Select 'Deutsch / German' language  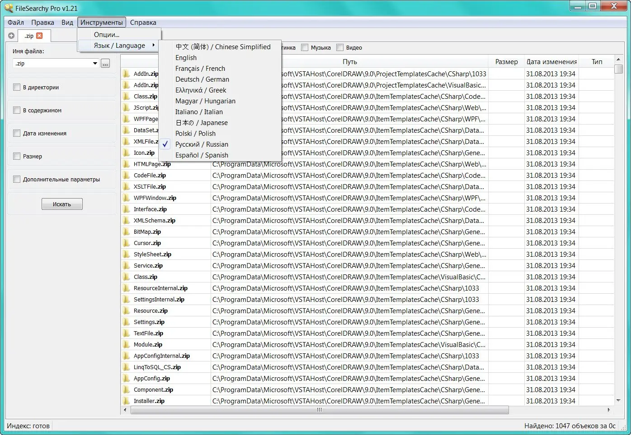pyautogui.click(x=220, y=79)
